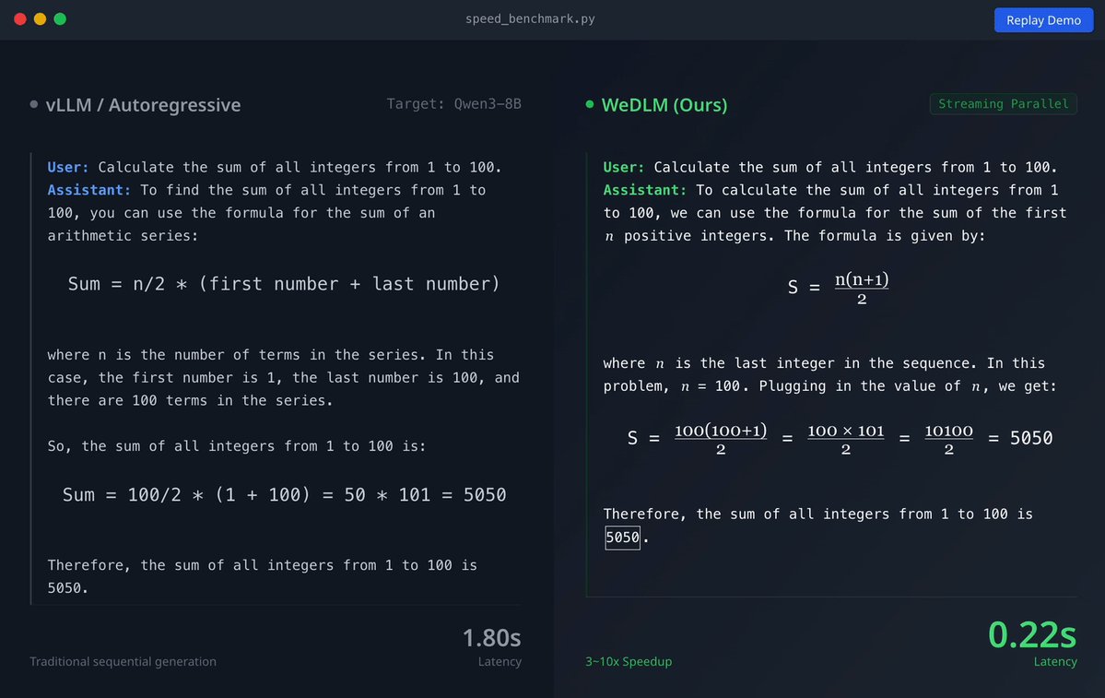The image size is (1105, 698).
Task: Click the Sum = n/2 formula line
Action: 284,284
